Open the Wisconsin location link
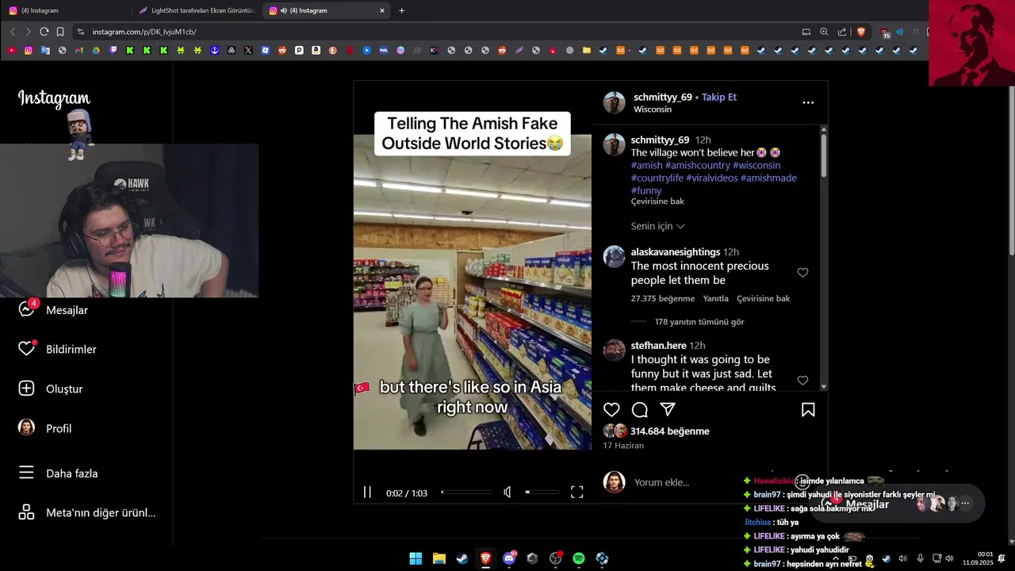This screenshot has width=1015, height=571. click(653, 109)
